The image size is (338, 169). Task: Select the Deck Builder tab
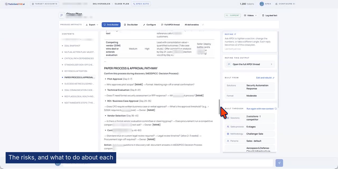click(x=111, y=25)
